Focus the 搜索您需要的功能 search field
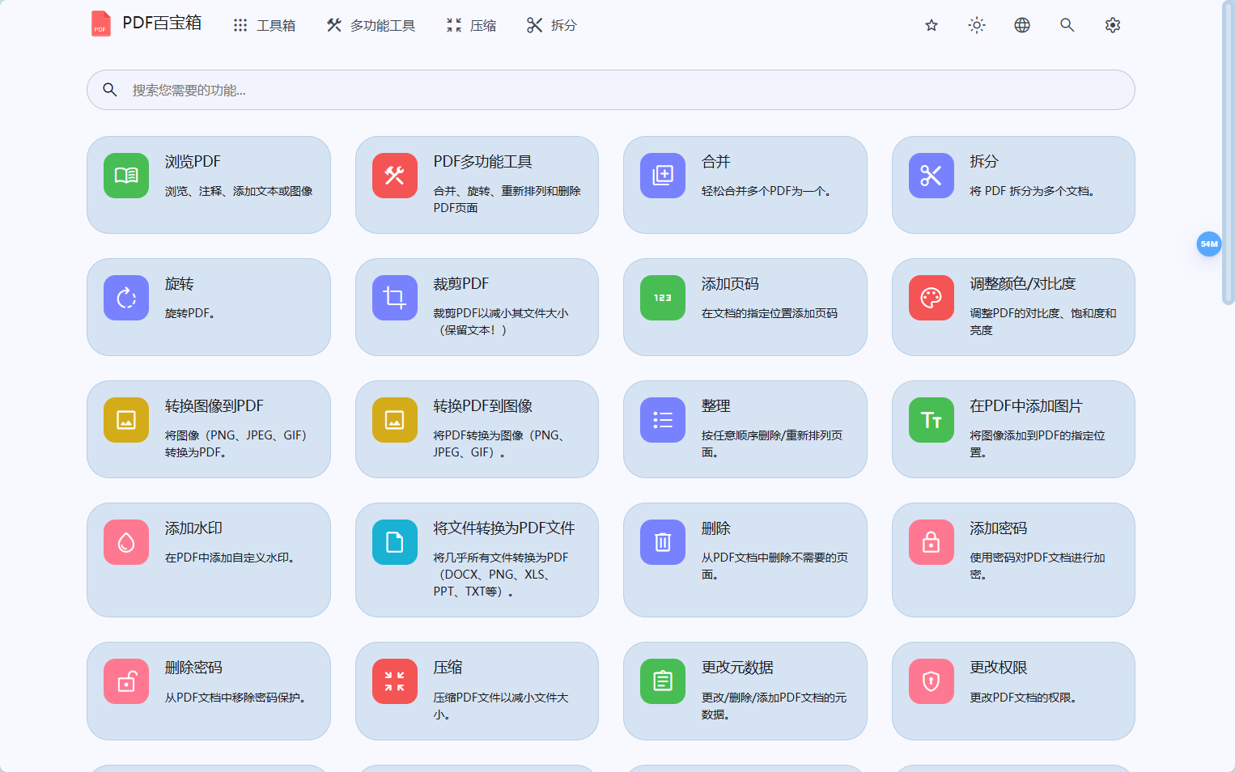1235x772 pixels. [x=611, y=90]
